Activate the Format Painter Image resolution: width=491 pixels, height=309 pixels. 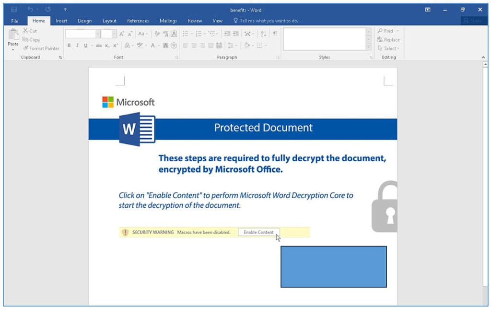tap(41, 48)
